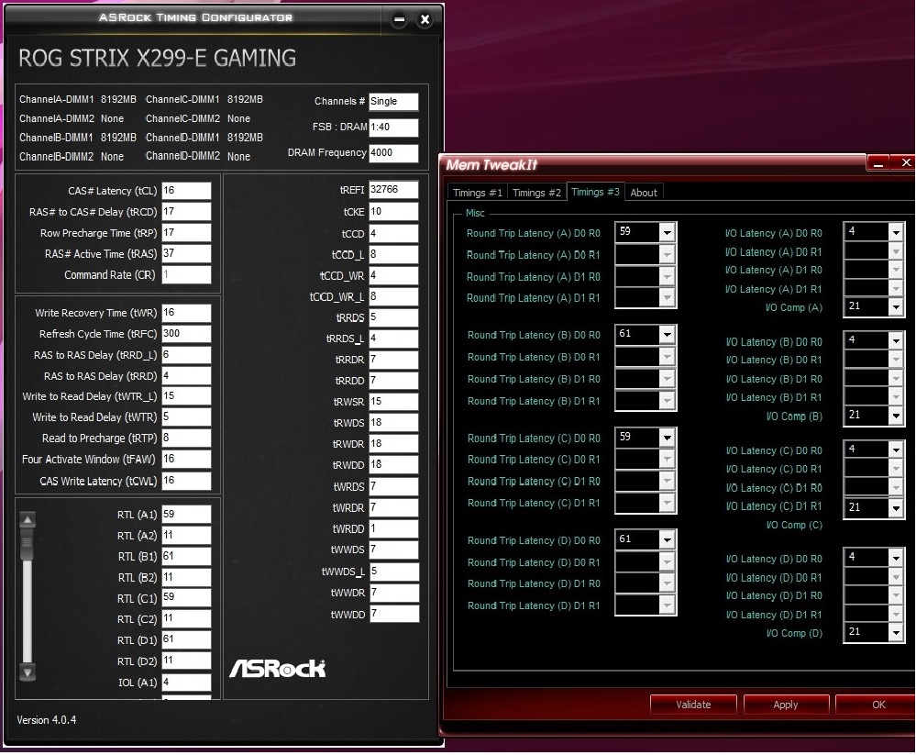Click the 'Version 4.0.4' text
The image size is (916, 755).
point(46,720)
